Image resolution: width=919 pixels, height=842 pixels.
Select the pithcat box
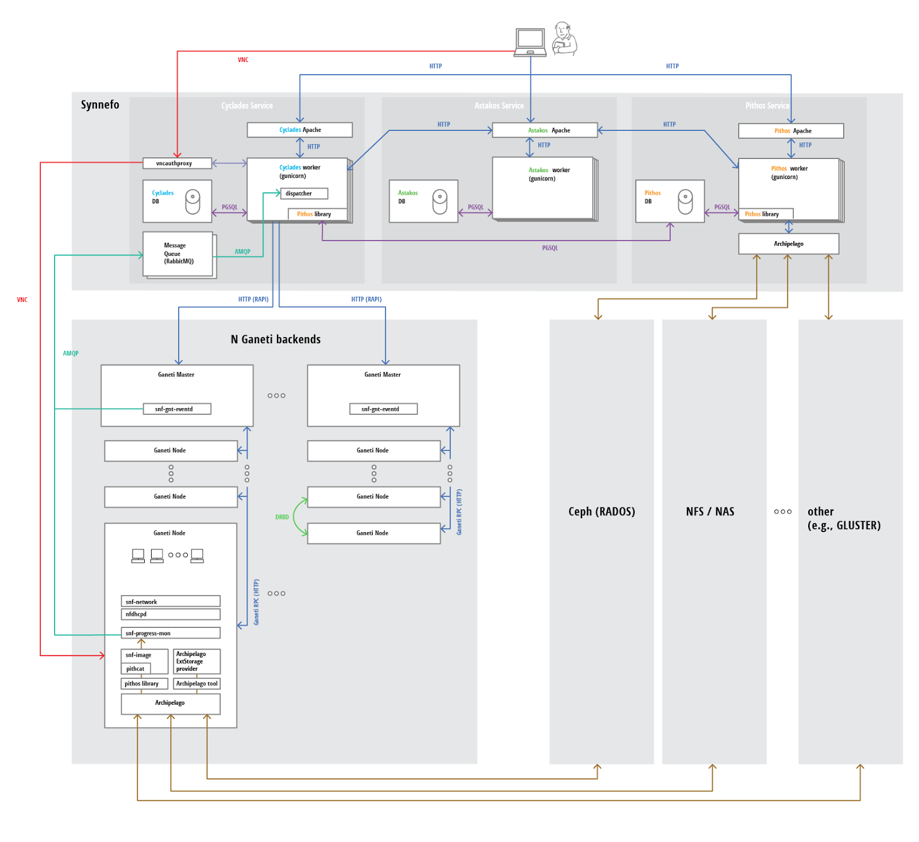[136, 669]
